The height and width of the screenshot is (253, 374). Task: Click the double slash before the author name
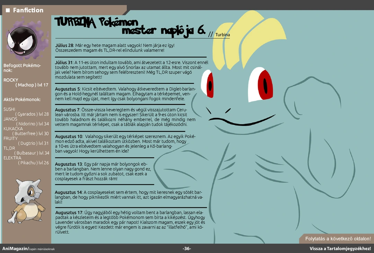click(211, 35)
